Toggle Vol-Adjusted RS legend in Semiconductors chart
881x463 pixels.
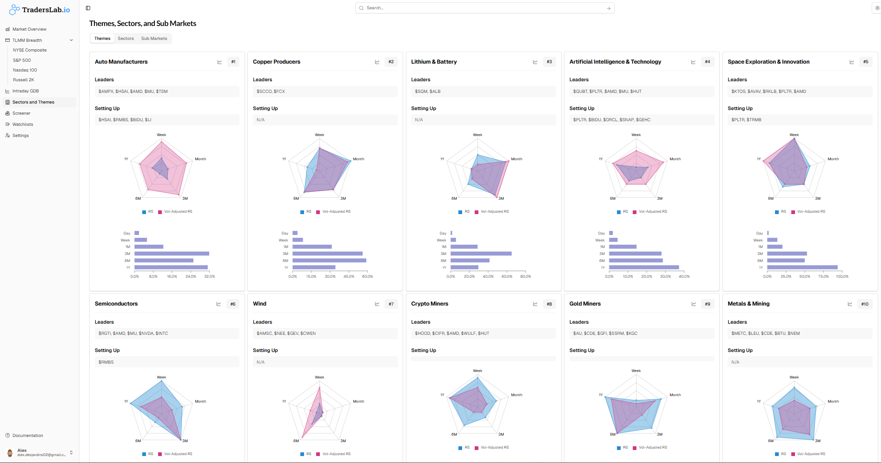(175, 454)
